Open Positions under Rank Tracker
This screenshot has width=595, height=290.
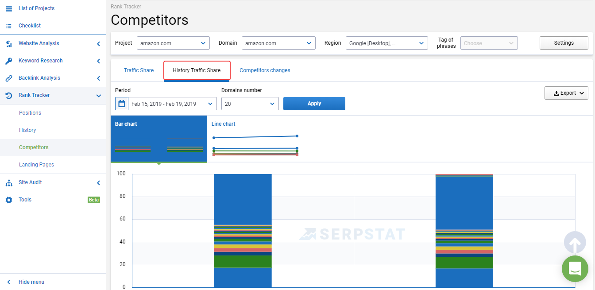tap(30, 113)
